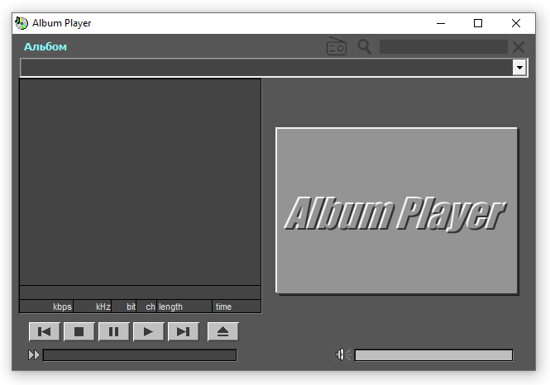The image size is (550, 385).
Task: Click the length info field
Action: click(x=184, y=307)
